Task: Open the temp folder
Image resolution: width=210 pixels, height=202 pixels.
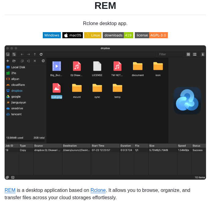Action: [x=117, y=91]
